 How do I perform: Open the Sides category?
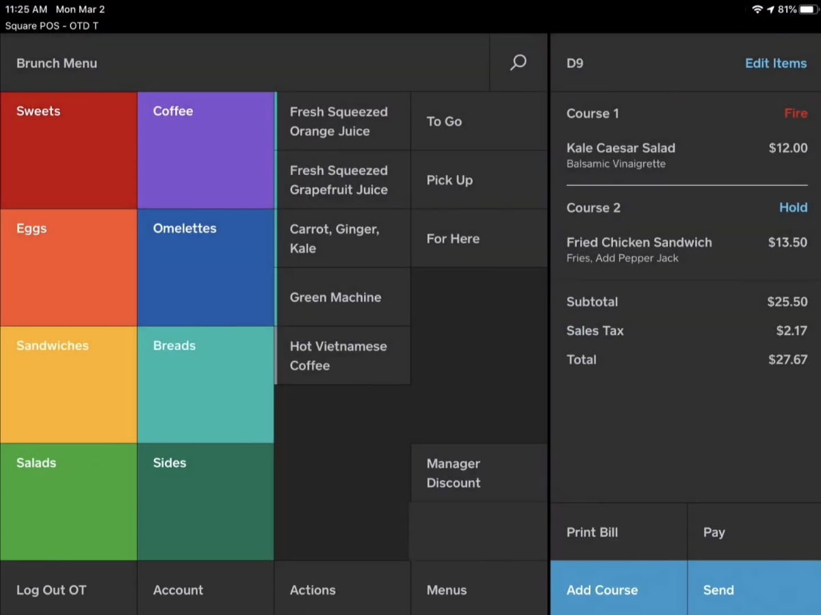205,502
